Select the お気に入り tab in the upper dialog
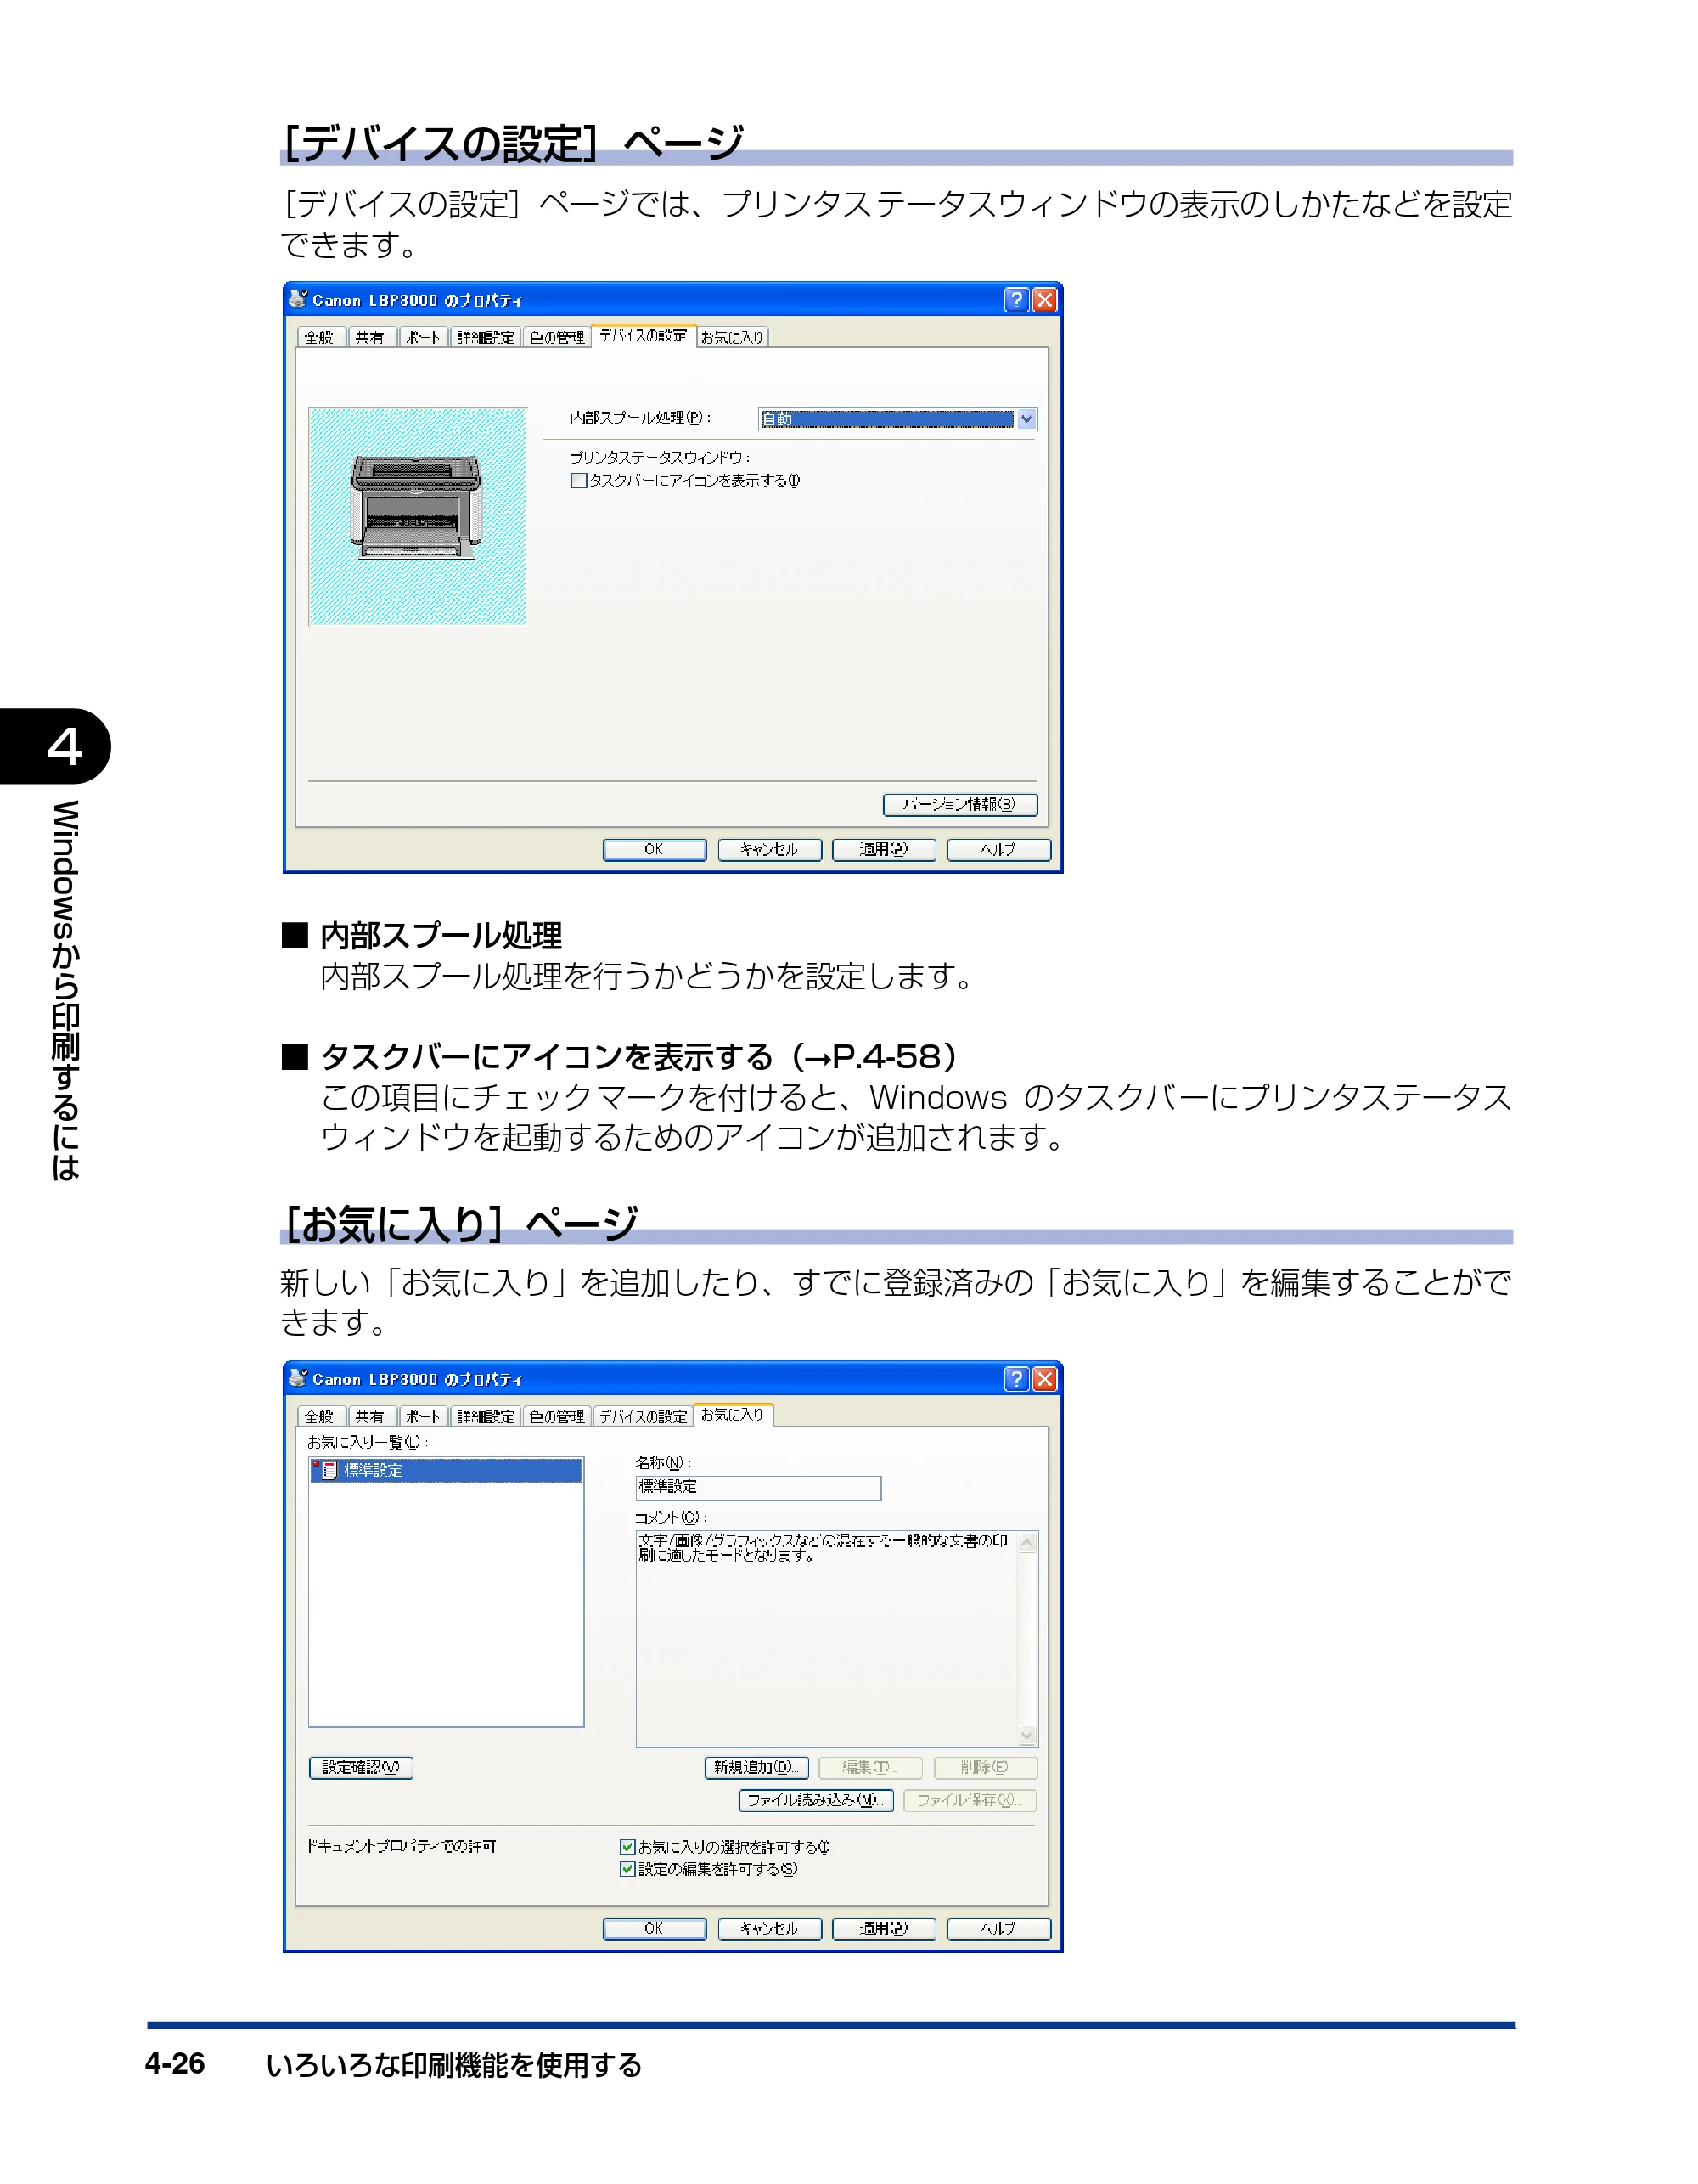This screenshot has width=1698, height=2184. coord(732,338)
